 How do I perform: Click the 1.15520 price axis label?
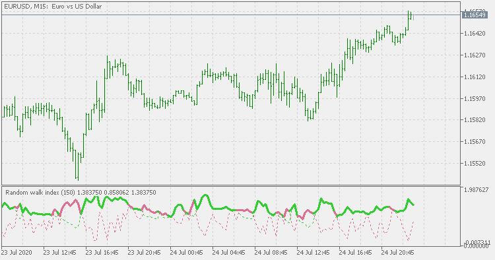(x=475, y=164)
